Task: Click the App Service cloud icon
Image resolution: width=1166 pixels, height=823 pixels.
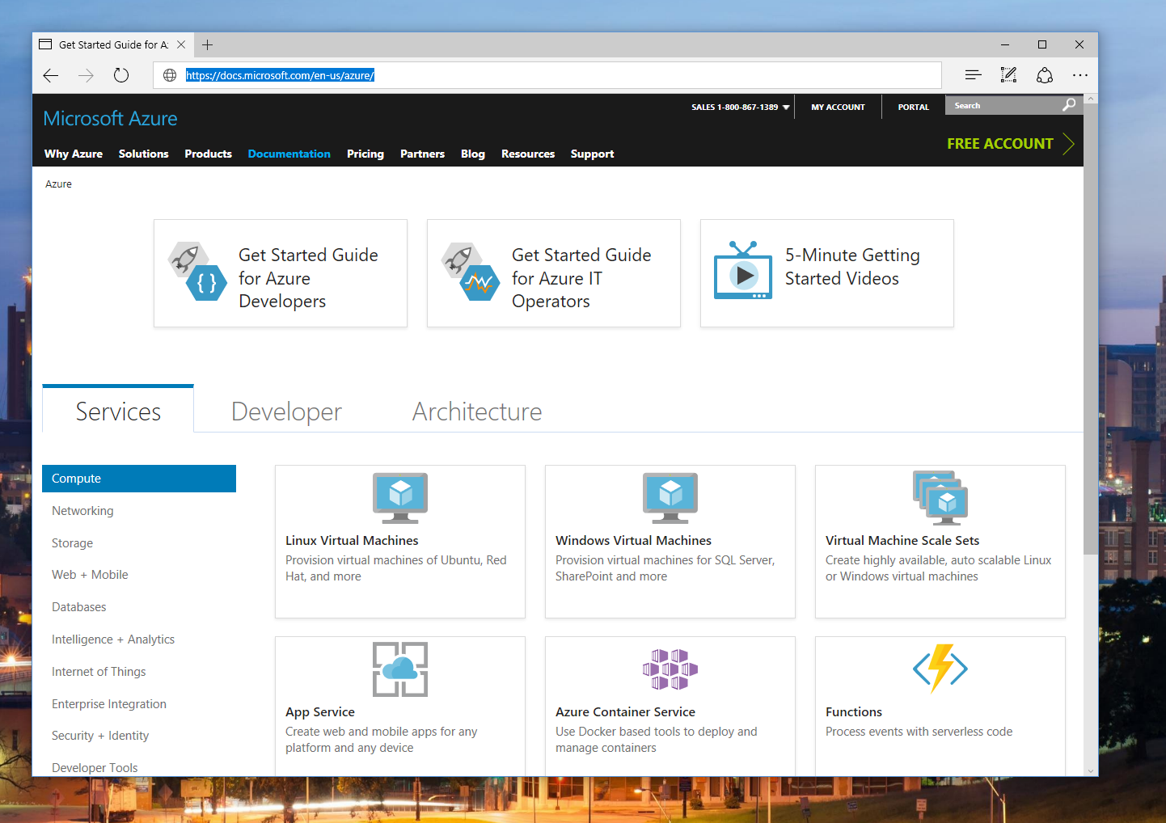Action: (400, 669)
